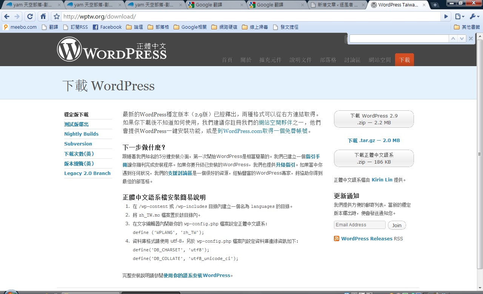Click the Join button

coord(397,225)
